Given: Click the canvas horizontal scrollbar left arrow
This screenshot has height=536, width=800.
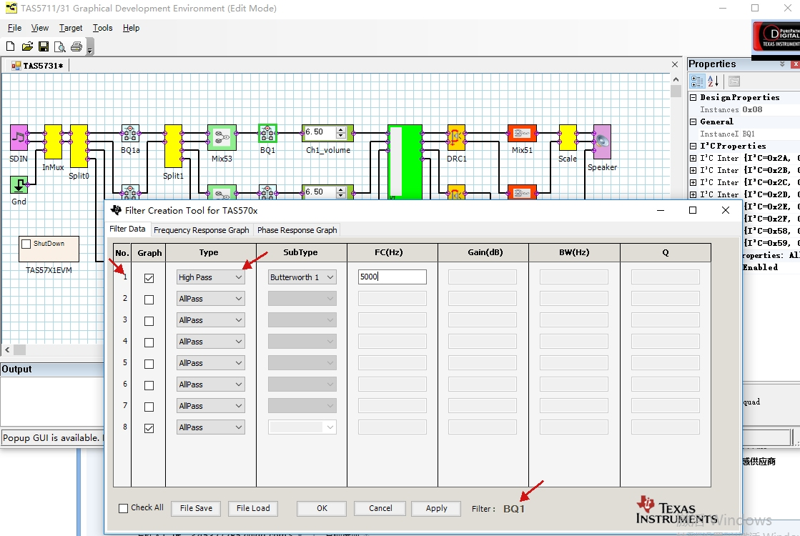Looking at the screenshot, I should click(7, 350).
